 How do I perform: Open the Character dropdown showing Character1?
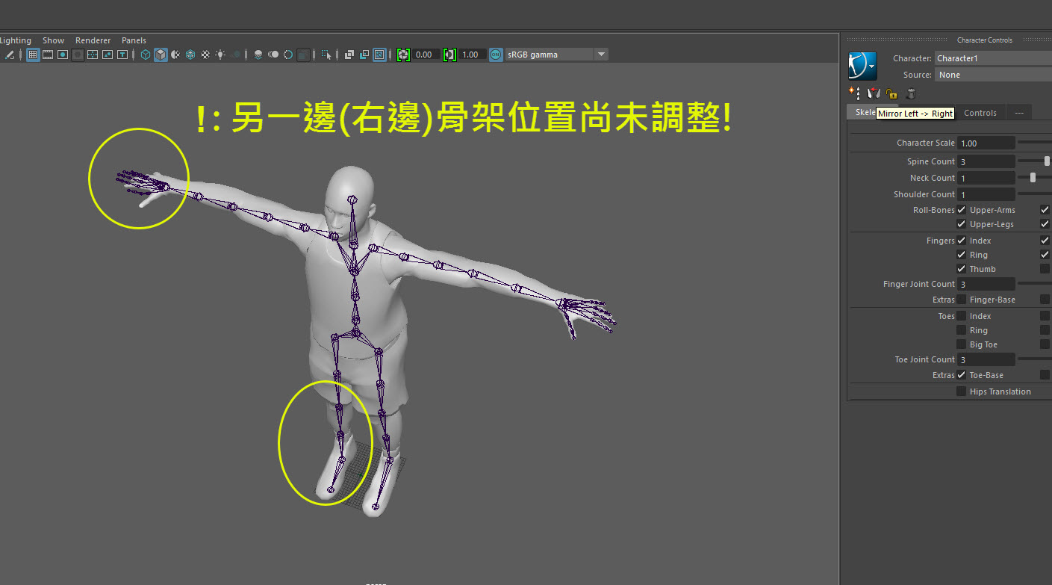click(993, 58)
